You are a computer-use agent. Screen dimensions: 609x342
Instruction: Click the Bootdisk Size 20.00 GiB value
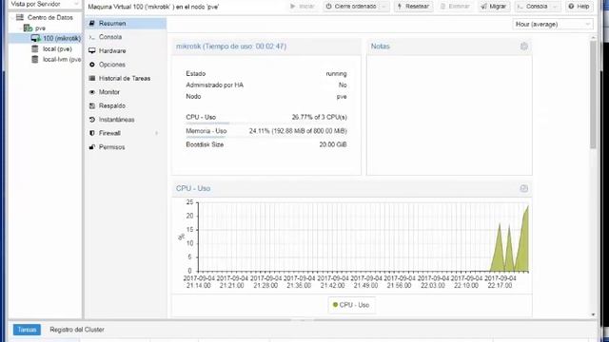pyautogui.click(x=333, y=144)
